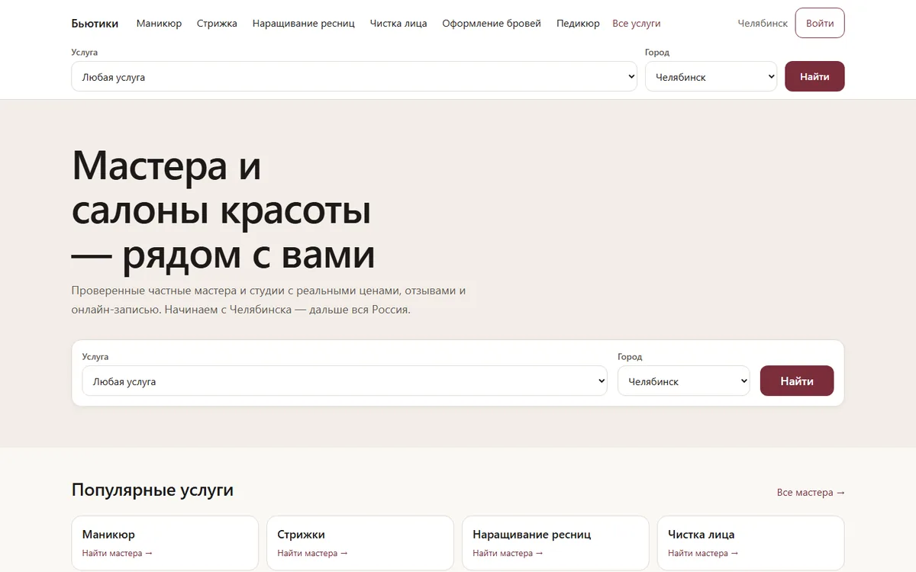Open the Все услуги link in header
The image size is (916, 572).
pos(637,24)
